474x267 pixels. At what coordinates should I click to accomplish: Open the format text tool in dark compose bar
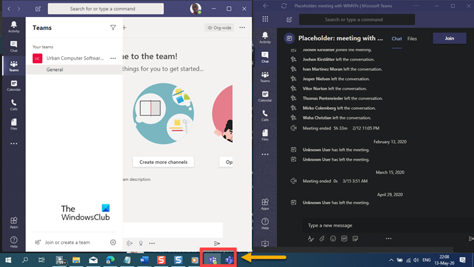click(x=310, y=239)
